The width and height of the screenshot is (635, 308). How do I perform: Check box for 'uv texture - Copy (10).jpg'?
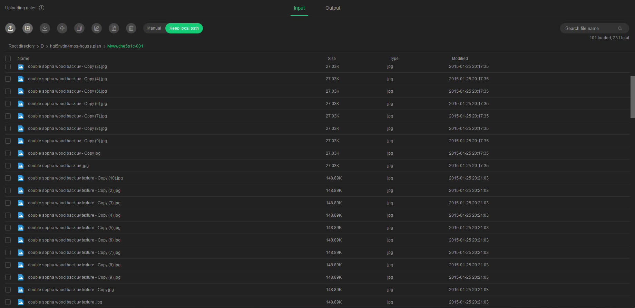tap(8, 178)
